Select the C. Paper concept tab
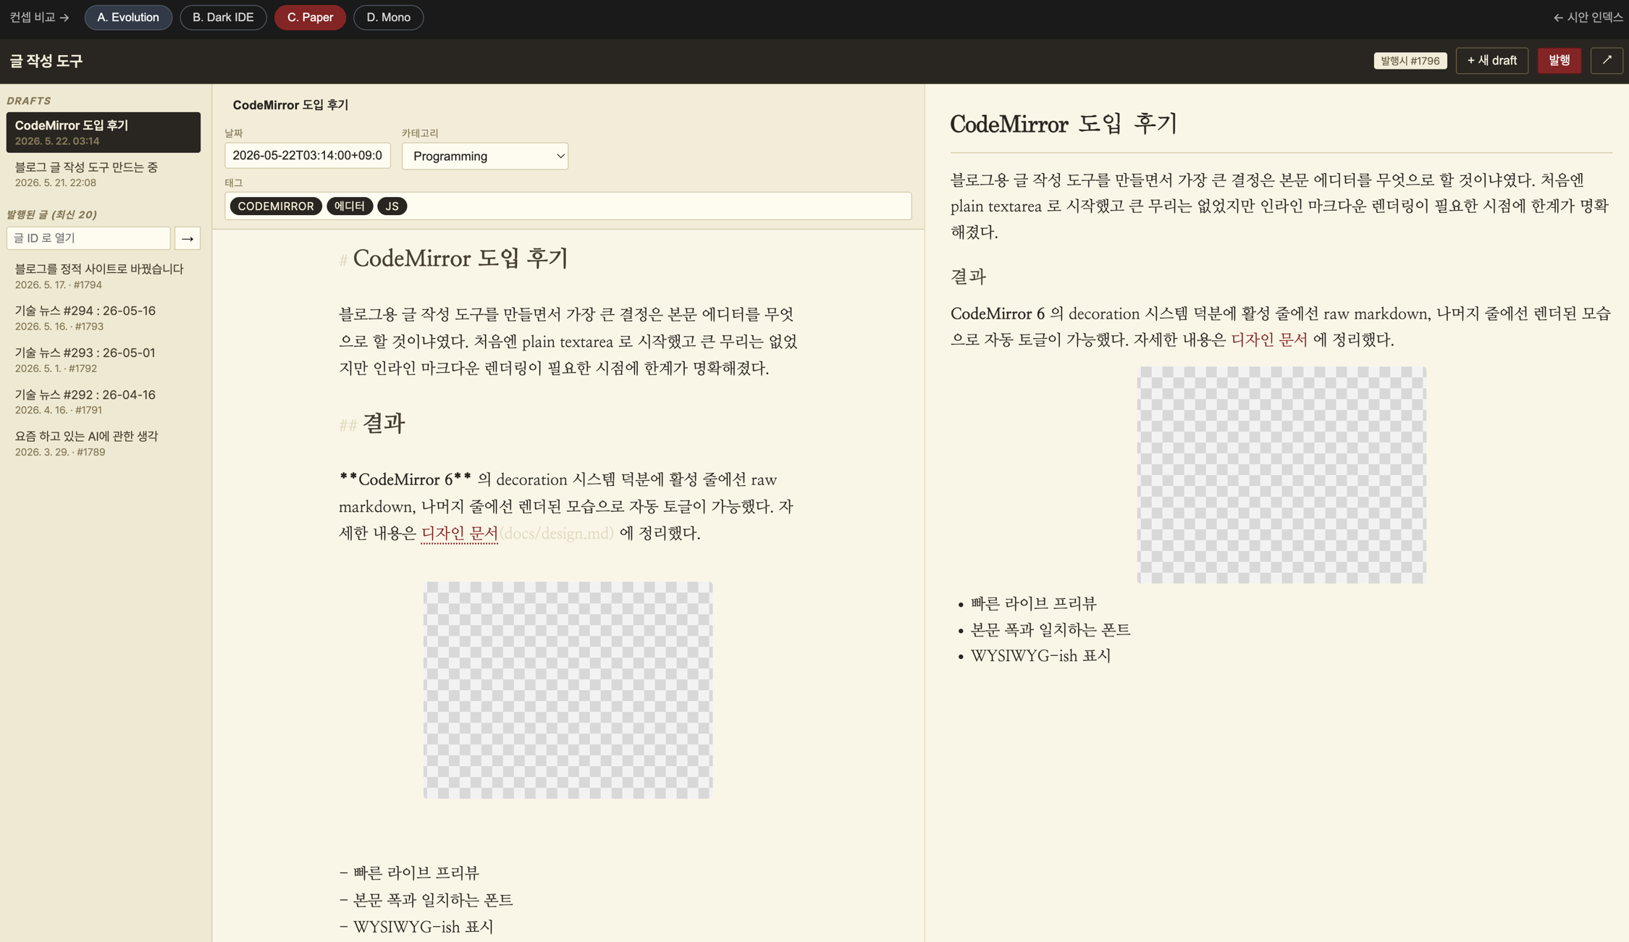The image size is (1629, 942). point(310,17)
